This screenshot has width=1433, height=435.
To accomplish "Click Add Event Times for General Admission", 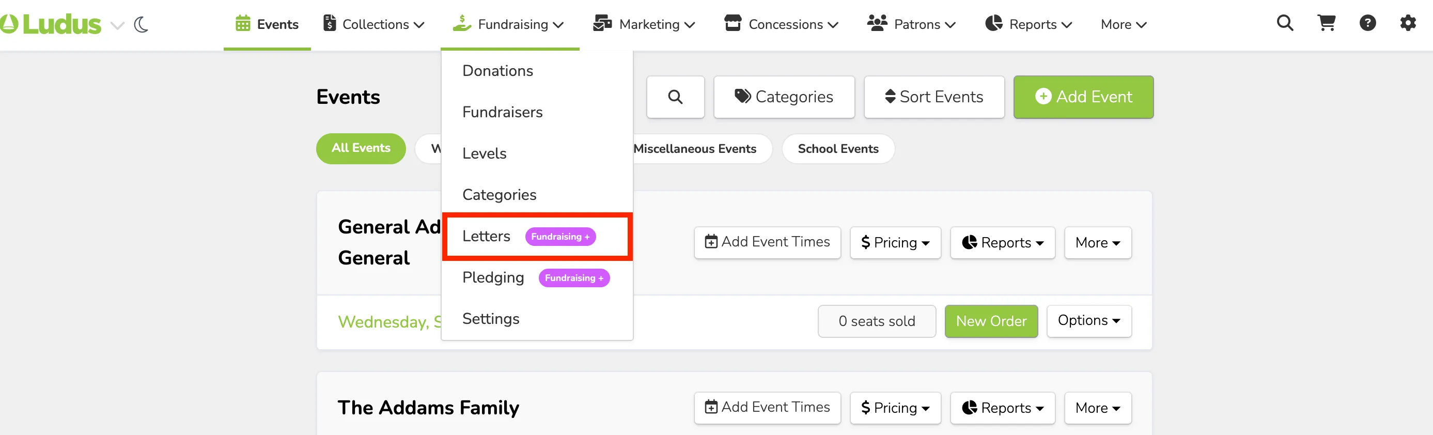I will (767, 242).
